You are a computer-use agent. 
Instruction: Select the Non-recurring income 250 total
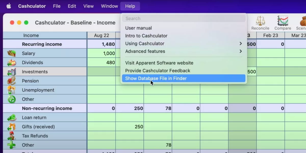130,108
